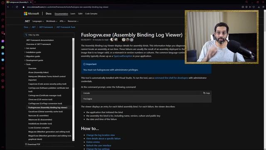Open command-line shell for developers link

coord(171,78)
